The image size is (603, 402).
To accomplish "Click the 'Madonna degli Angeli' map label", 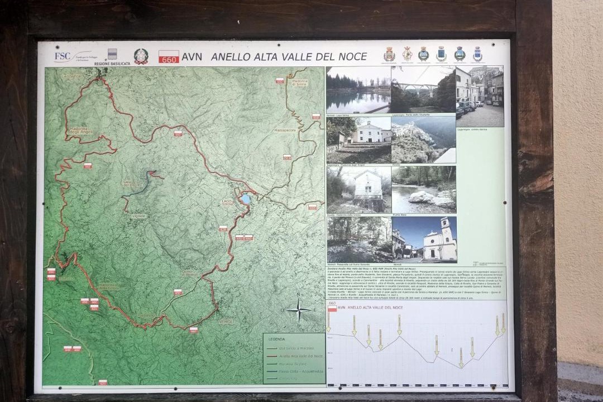I will tap(81, 131).
